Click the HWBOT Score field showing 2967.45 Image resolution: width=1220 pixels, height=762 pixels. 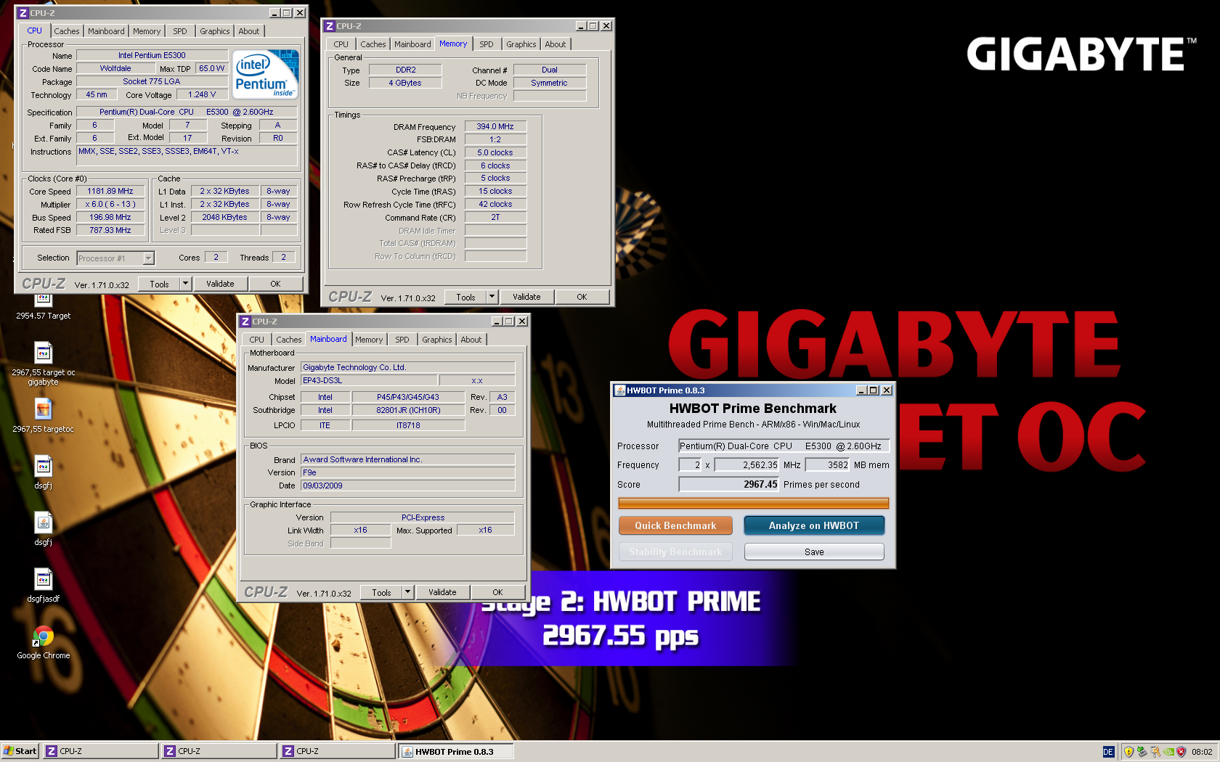(729, 484)
